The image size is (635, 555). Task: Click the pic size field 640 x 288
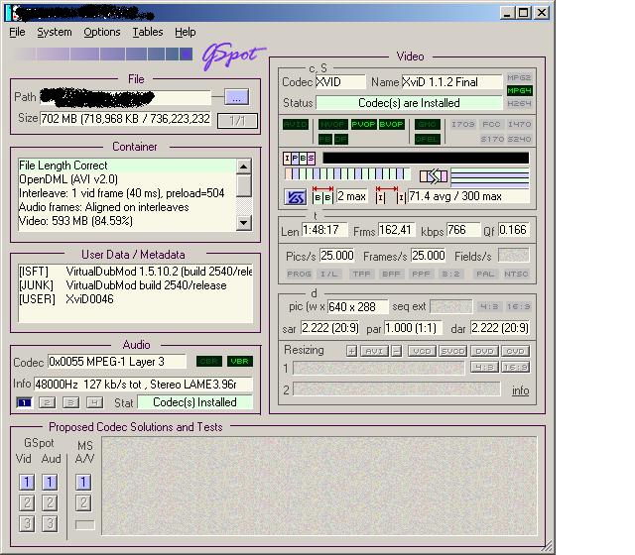(357, 307)
